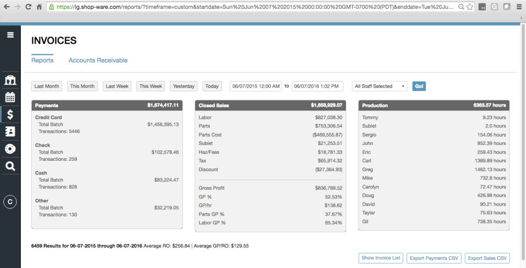Screen dimensions: 526x268
Task: Click Transactions: 5446 under Credit Card
Action: pyautogui.click(x=59, y=131)
